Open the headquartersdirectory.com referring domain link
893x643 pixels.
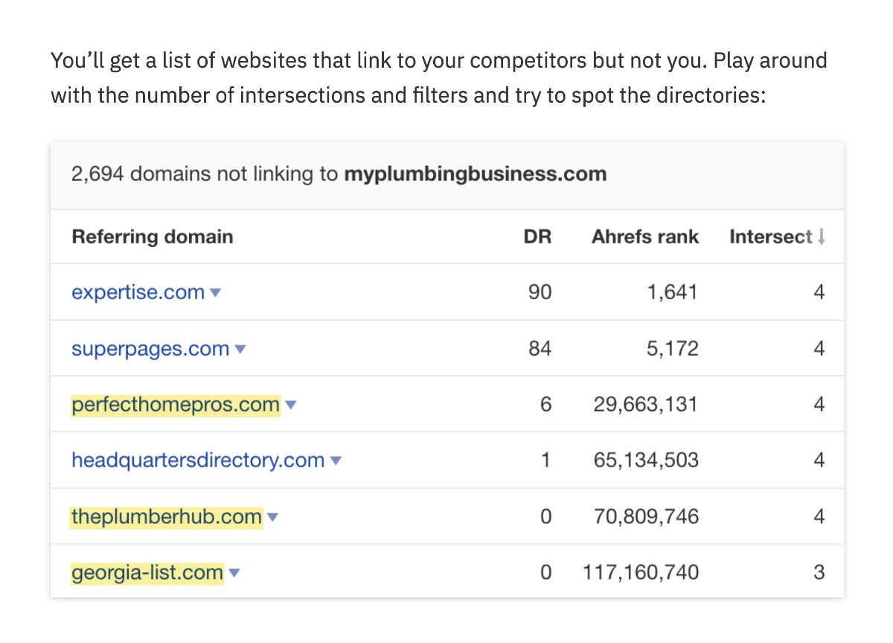coord(198,461)
